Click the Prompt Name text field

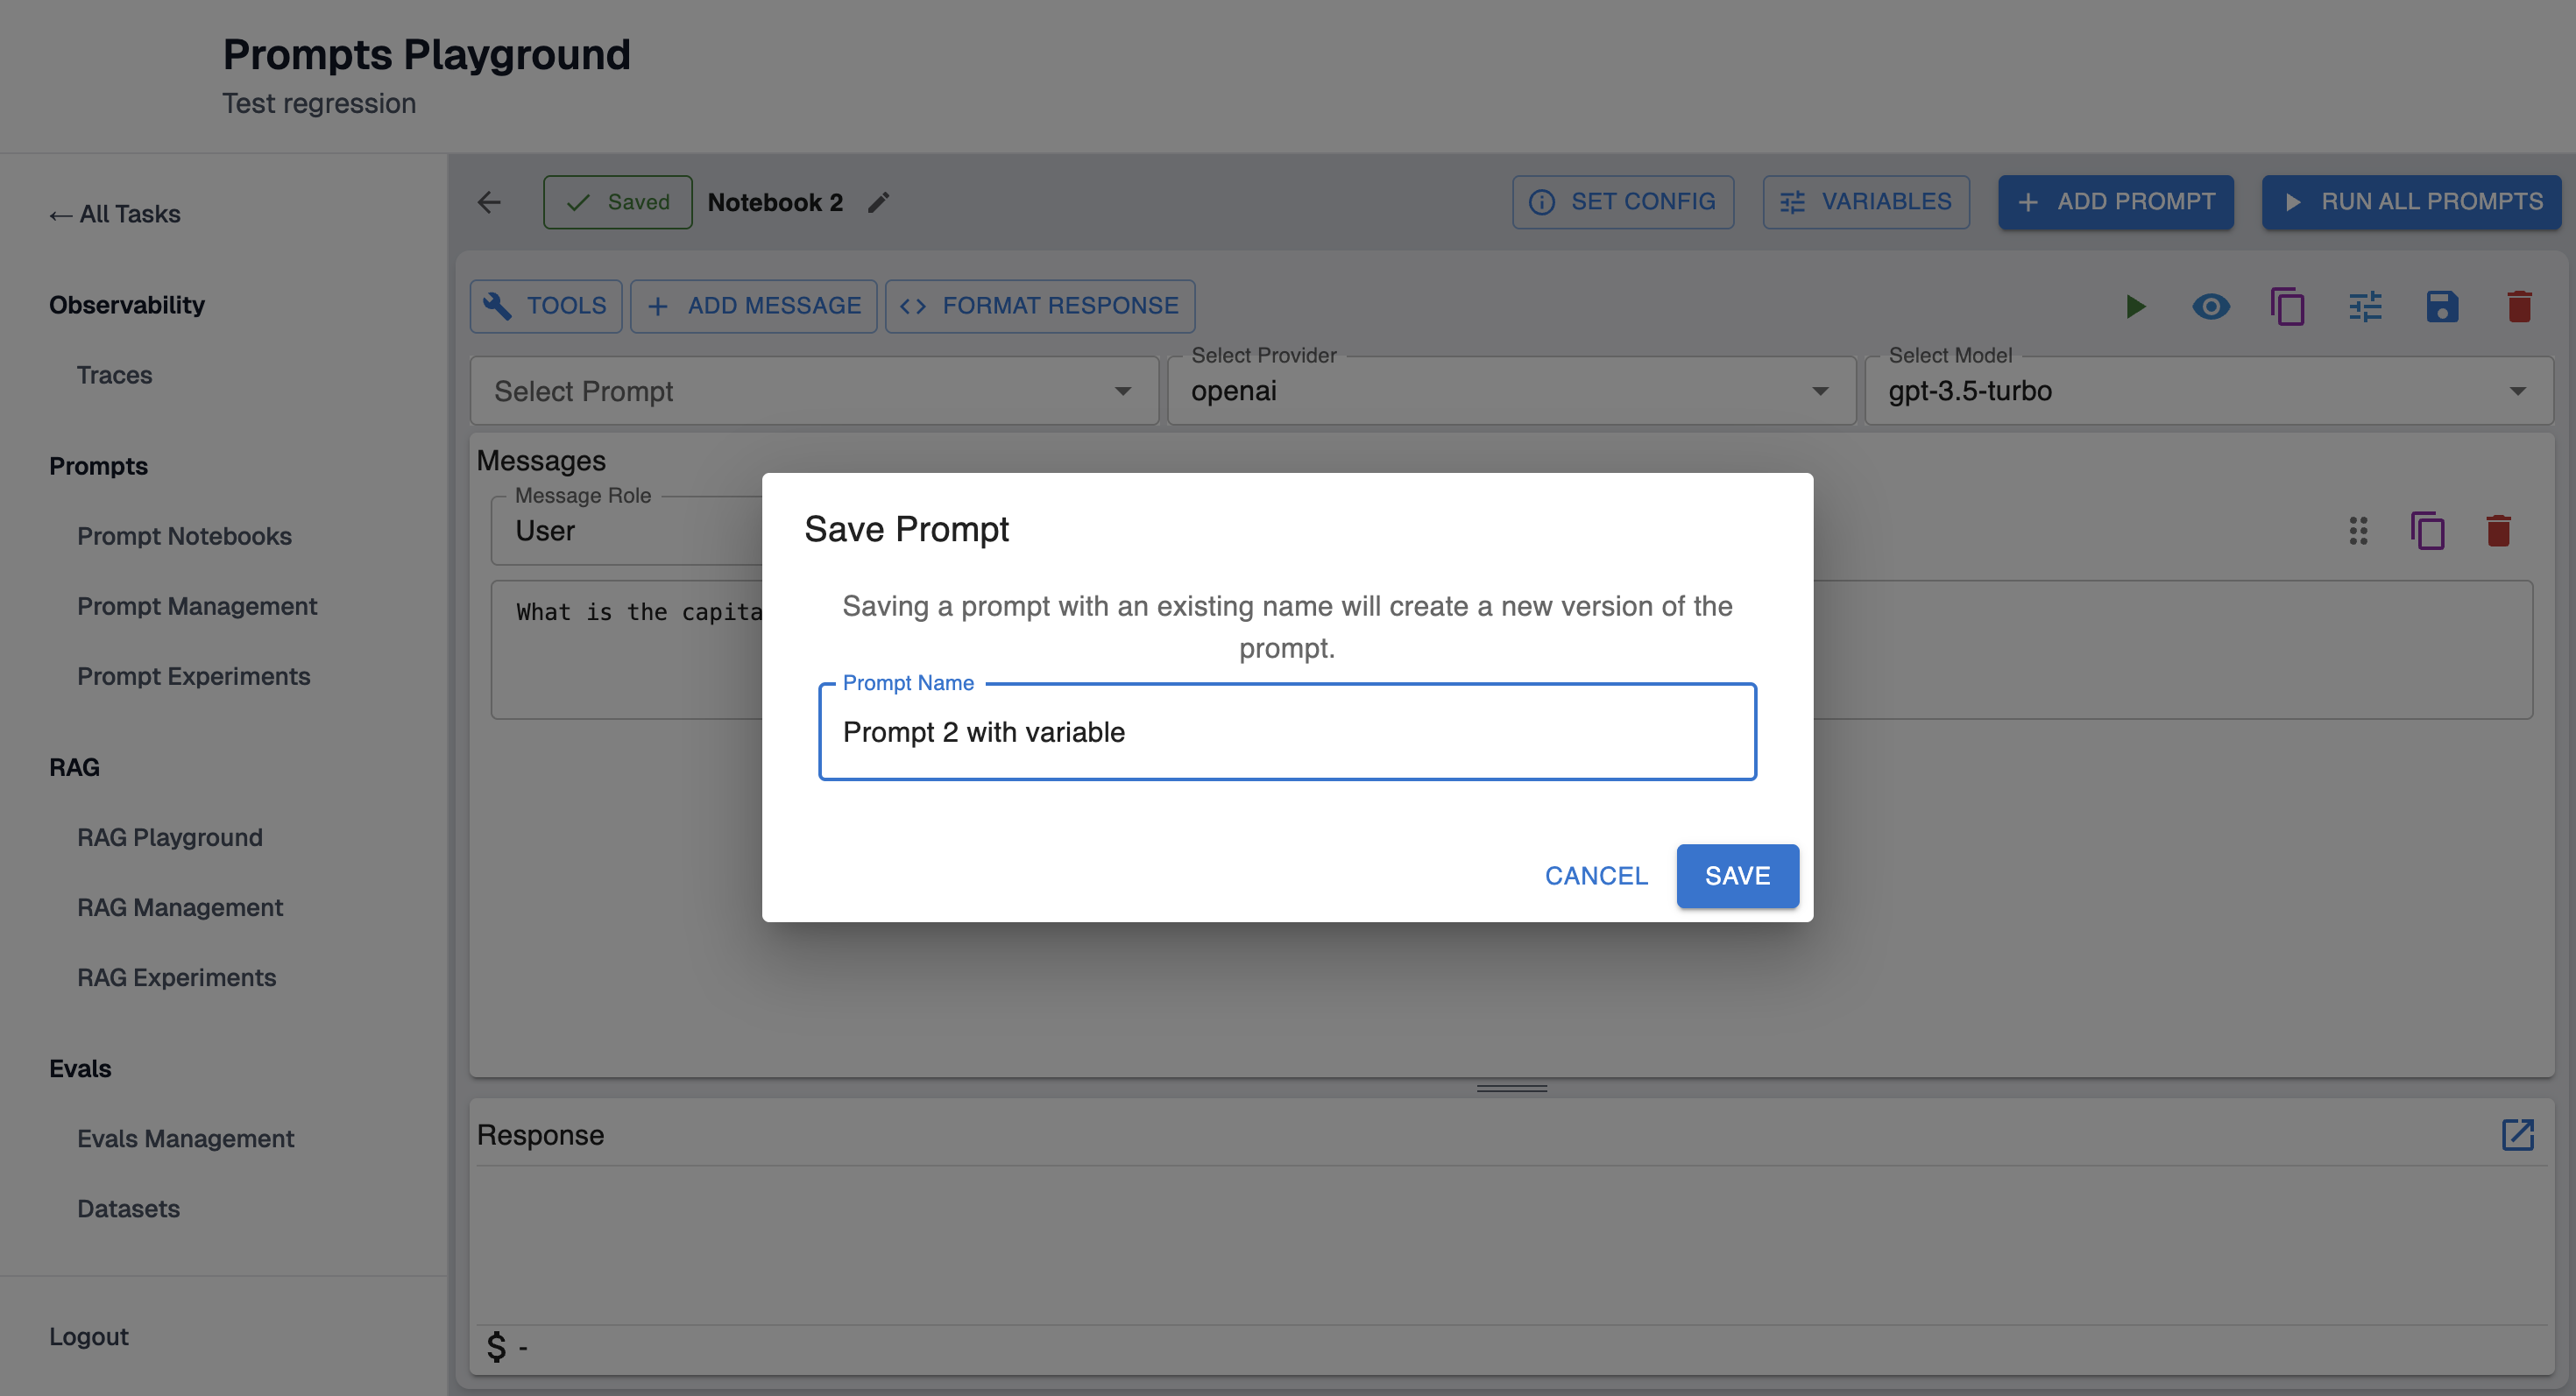pyautogui.click(x=1287, y=731)
